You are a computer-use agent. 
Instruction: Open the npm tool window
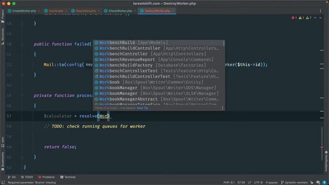[3, 142]
